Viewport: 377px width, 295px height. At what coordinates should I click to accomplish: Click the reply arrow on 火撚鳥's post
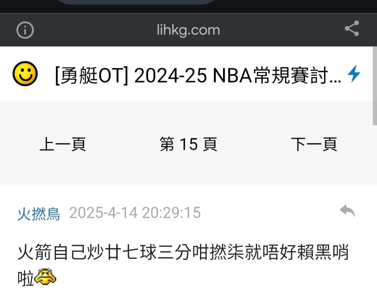(347, 211)
